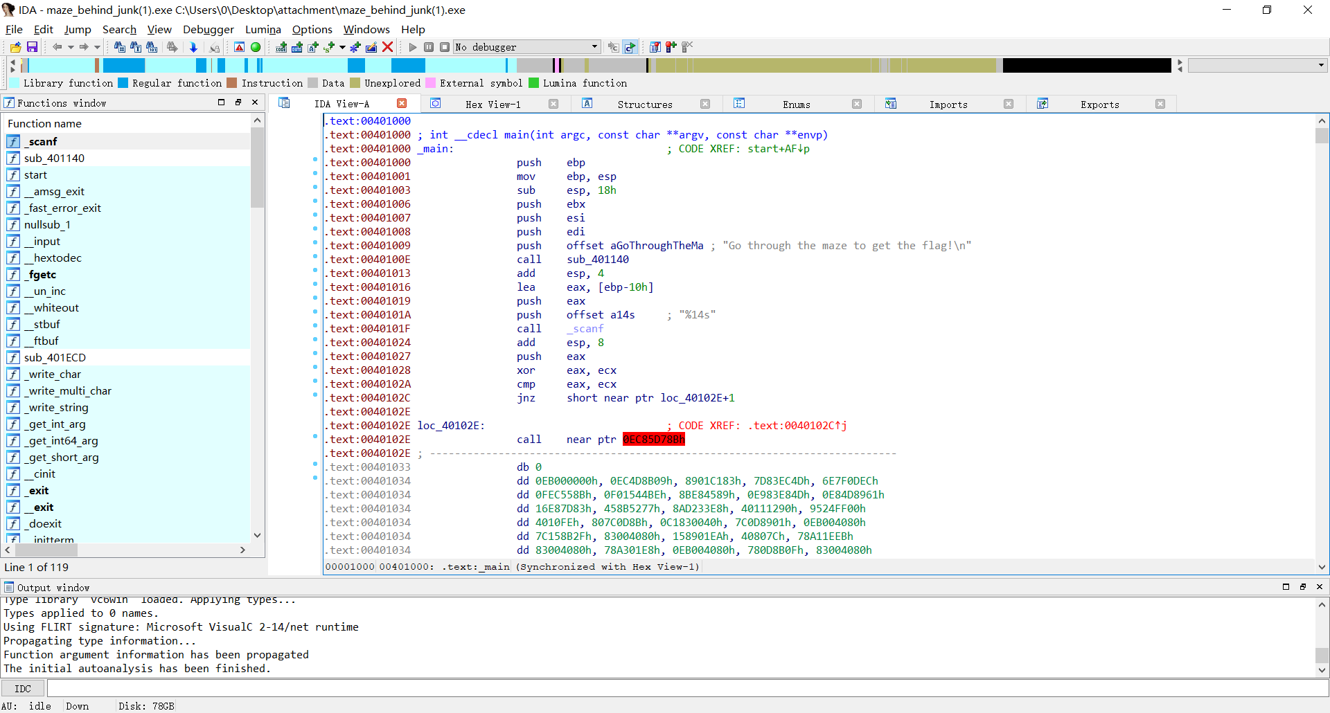Viewport: 1330px width, 713px height.
Task: Click the add breakpoint icon
Action: point(671,47)
